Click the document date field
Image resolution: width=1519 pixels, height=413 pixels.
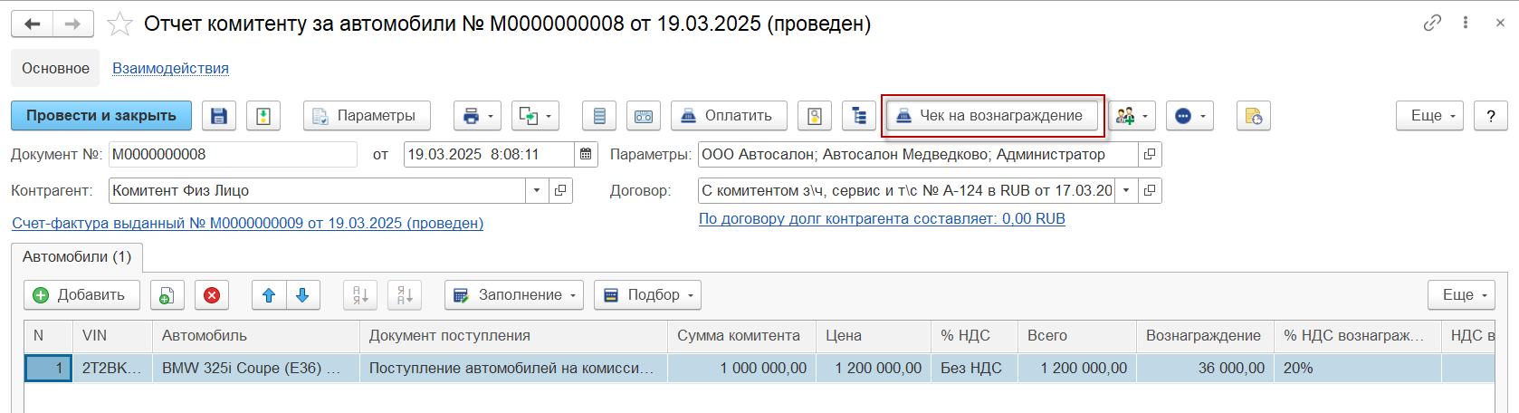(x=489, y=155)
